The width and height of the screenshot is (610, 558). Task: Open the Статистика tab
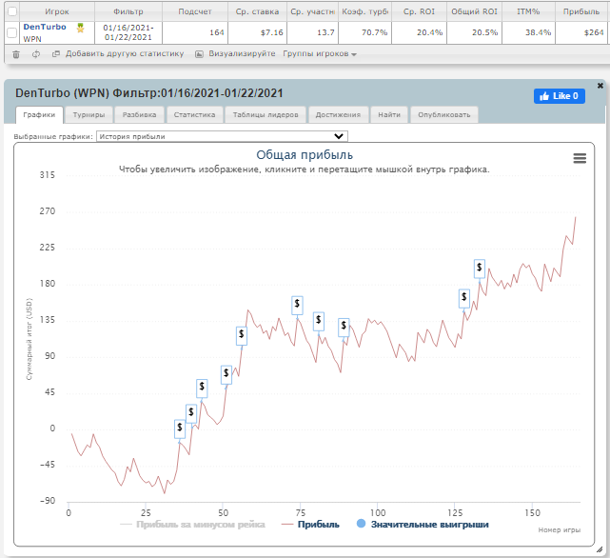193,114
